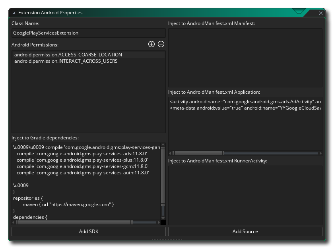Click the play-services-plus:11.8.0 compile line
Screen dimensions: 334x249
pyautogui.click(x=82, y=160)
